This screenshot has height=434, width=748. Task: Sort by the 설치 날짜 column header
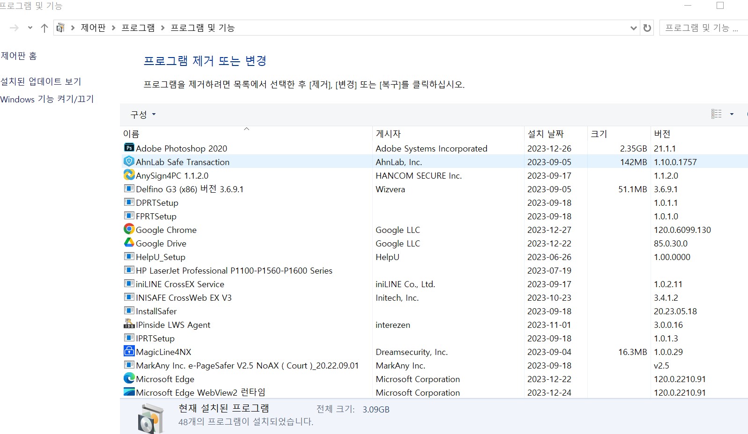555,134
